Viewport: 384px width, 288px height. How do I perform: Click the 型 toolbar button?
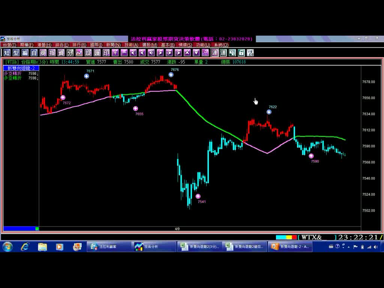point(16,53)
